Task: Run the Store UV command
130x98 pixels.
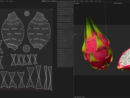Action: (x=65, y=62)
